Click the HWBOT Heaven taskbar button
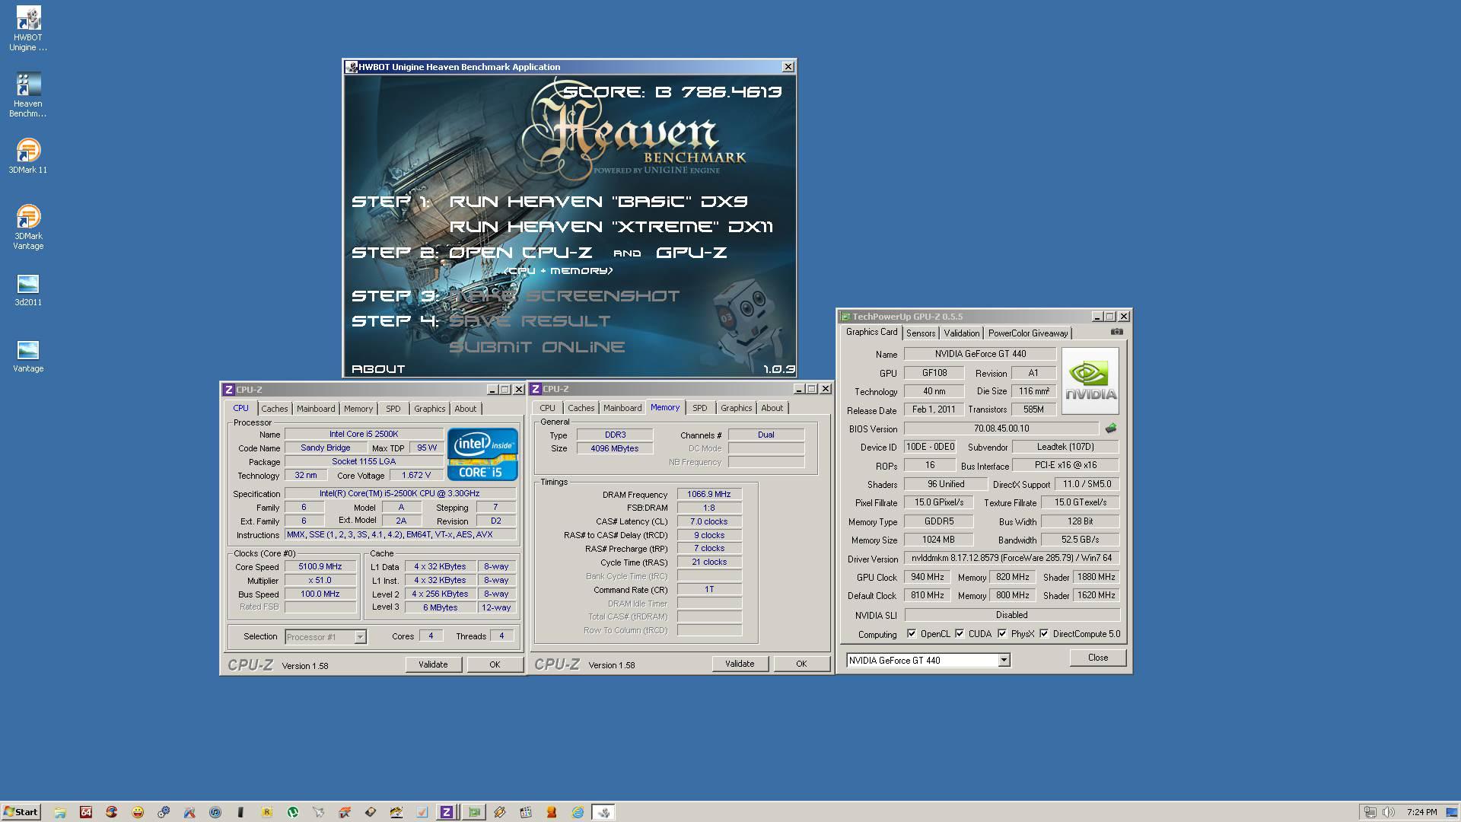Image resolution: width=1461 pixels, height=822 pixels. 603,812
